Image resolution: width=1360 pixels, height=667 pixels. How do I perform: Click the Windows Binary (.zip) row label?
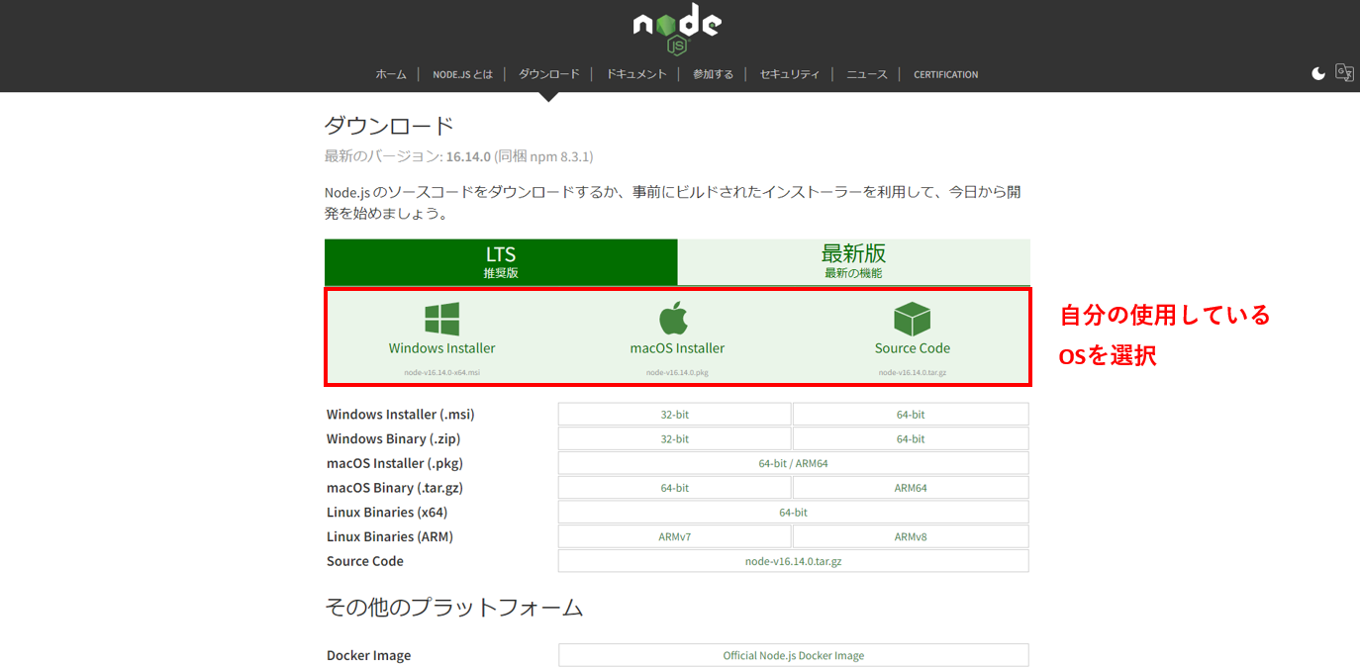pyautogui.click(x=394, y=438)
